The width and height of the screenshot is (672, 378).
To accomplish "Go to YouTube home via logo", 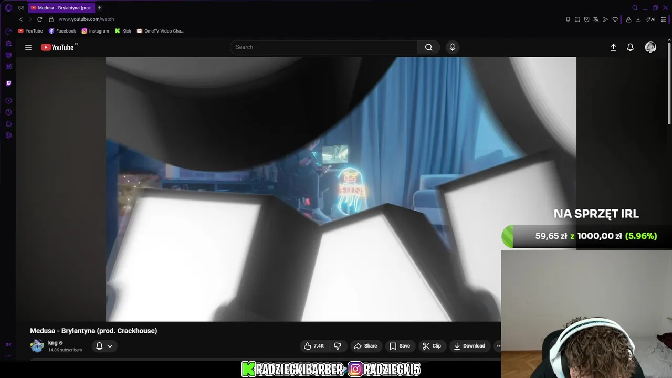I will 58,47.
